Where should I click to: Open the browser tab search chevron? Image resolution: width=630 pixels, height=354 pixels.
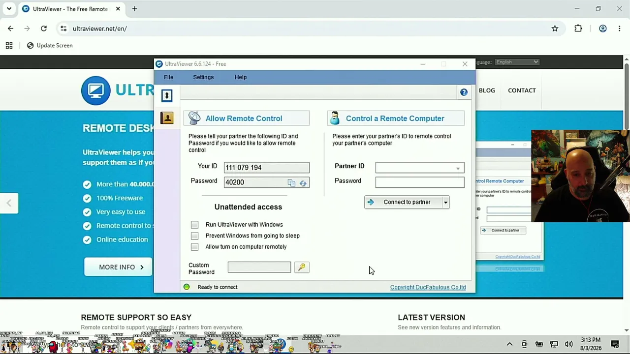[x=9, y=9]
